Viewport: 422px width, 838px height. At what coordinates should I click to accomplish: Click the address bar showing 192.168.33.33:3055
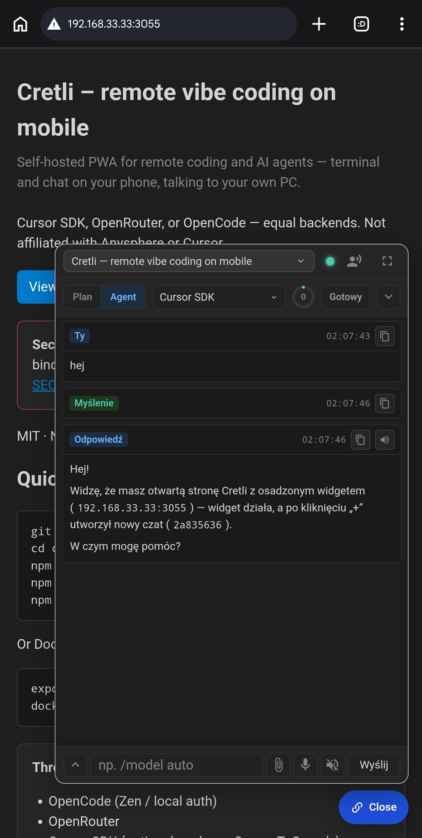pyautogui.click(x=169, y=24)
